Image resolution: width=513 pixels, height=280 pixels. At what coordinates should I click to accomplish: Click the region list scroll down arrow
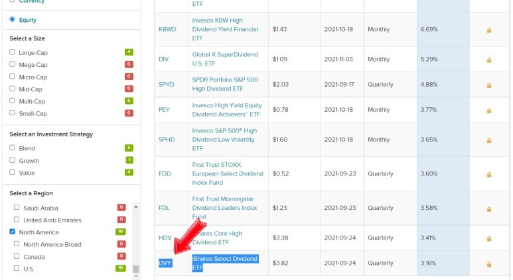[136, 277]
